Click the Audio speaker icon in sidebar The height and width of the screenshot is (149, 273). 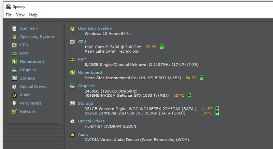pos(14,95)
